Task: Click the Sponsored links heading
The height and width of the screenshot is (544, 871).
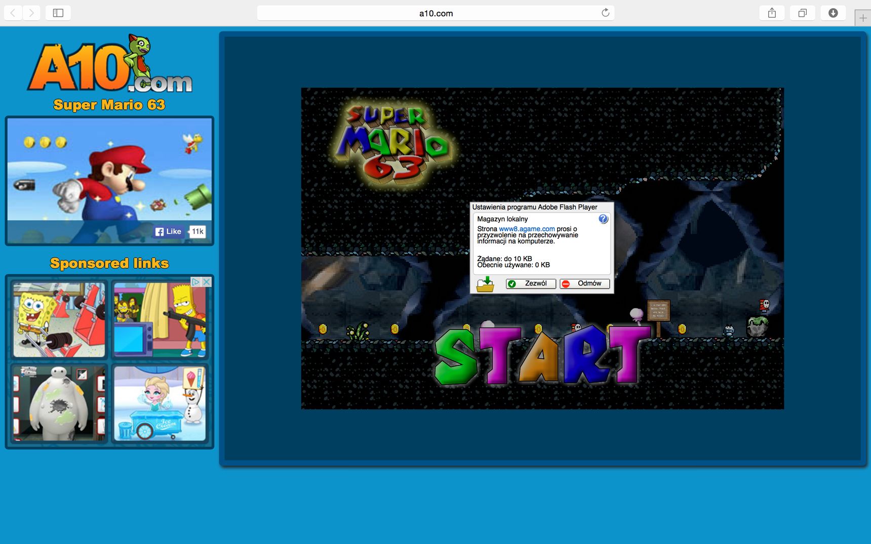Action: [x=109, y=263]
